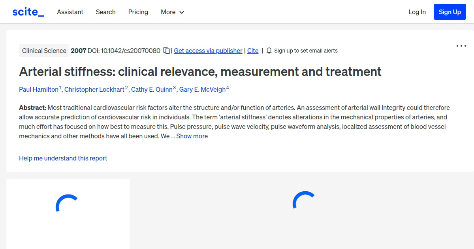Screen dimensions: 474x249
Task: Click the Clinical Science category tag
Action: (44, 51)
